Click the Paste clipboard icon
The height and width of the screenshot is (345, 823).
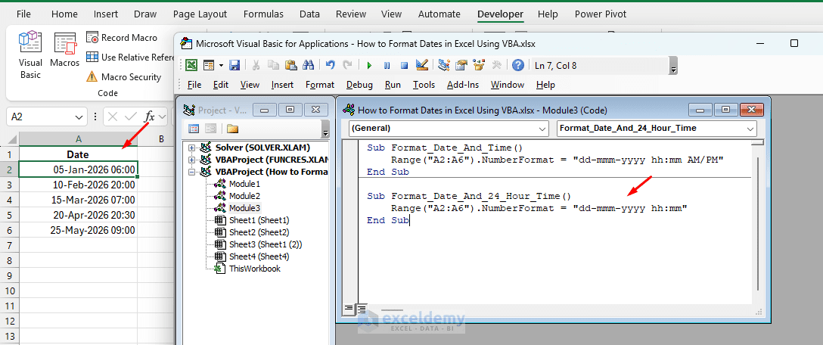pos(290,65)
